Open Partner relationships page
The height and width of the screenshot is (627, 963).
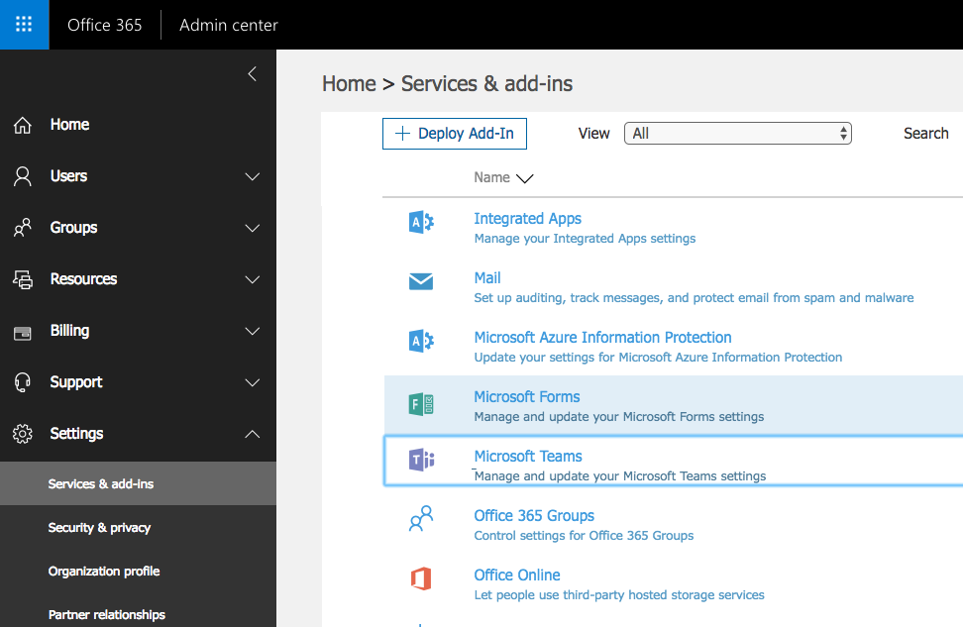click(107, 615)
